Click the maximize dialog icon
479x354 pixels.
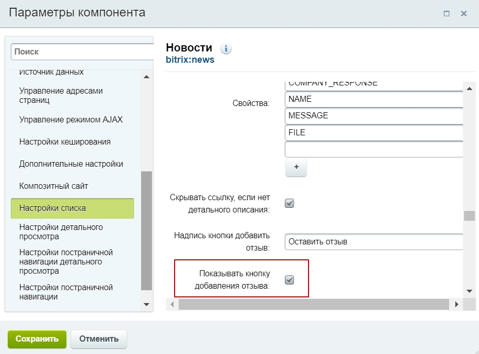(447, 13)
